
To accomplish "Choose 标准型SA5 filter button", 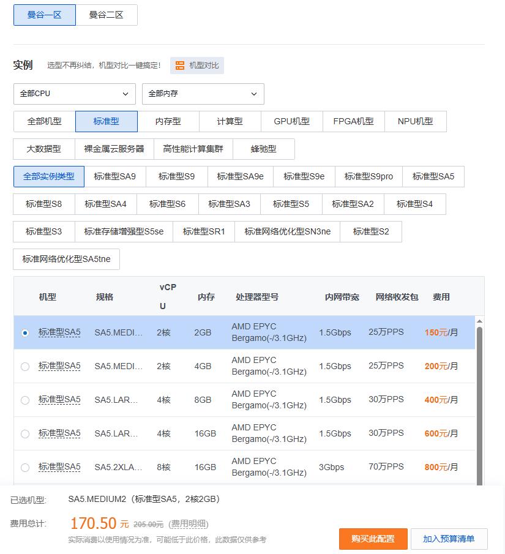I will coord(433,176).
